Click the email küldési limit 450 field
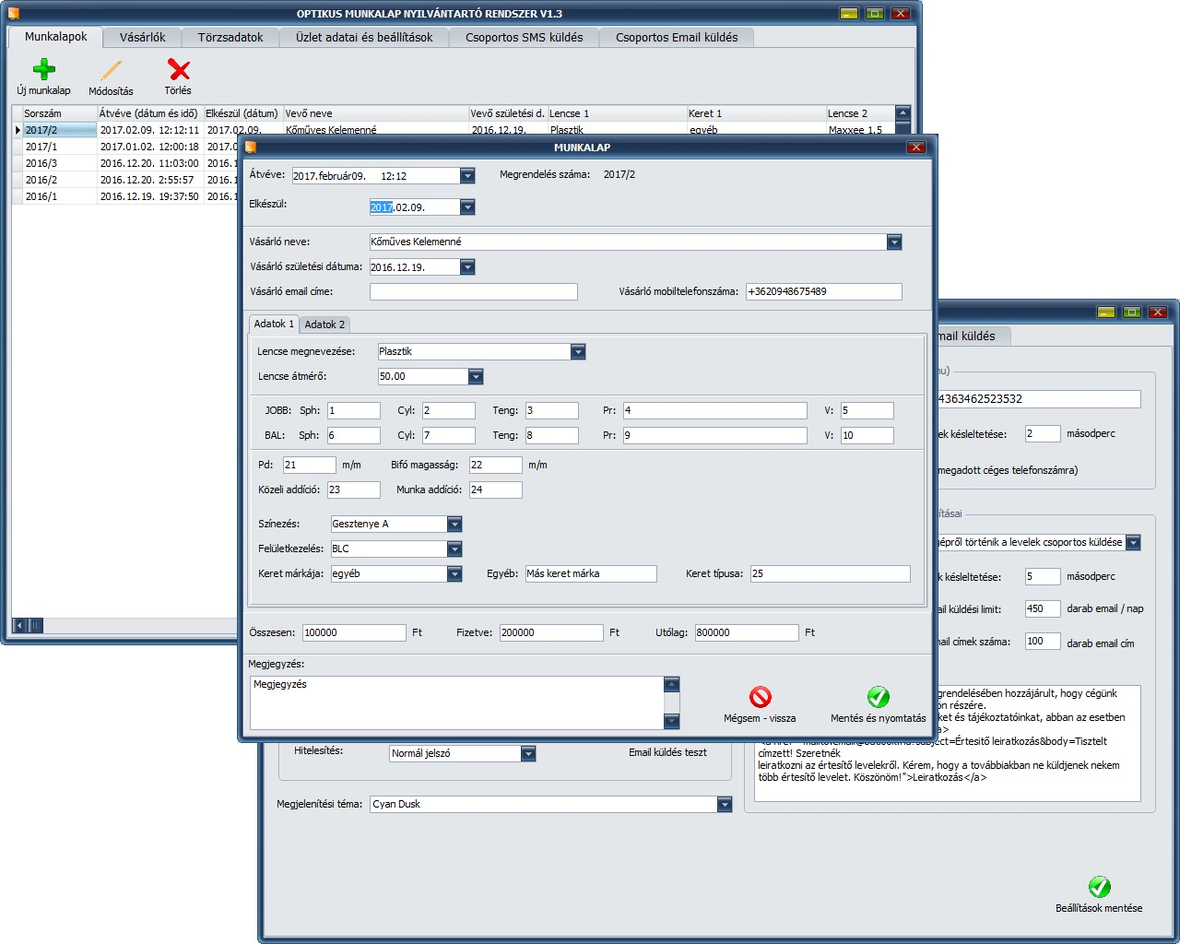Viewport: 1180px width, 944px height. tap(1043, 609)
